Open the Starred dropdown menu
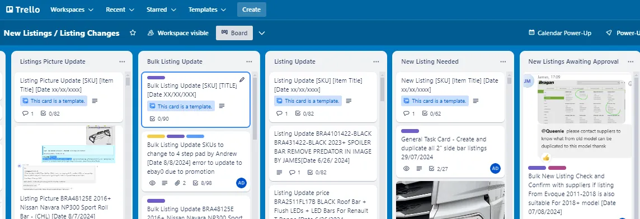640x219 pixels. coord(162,9)
